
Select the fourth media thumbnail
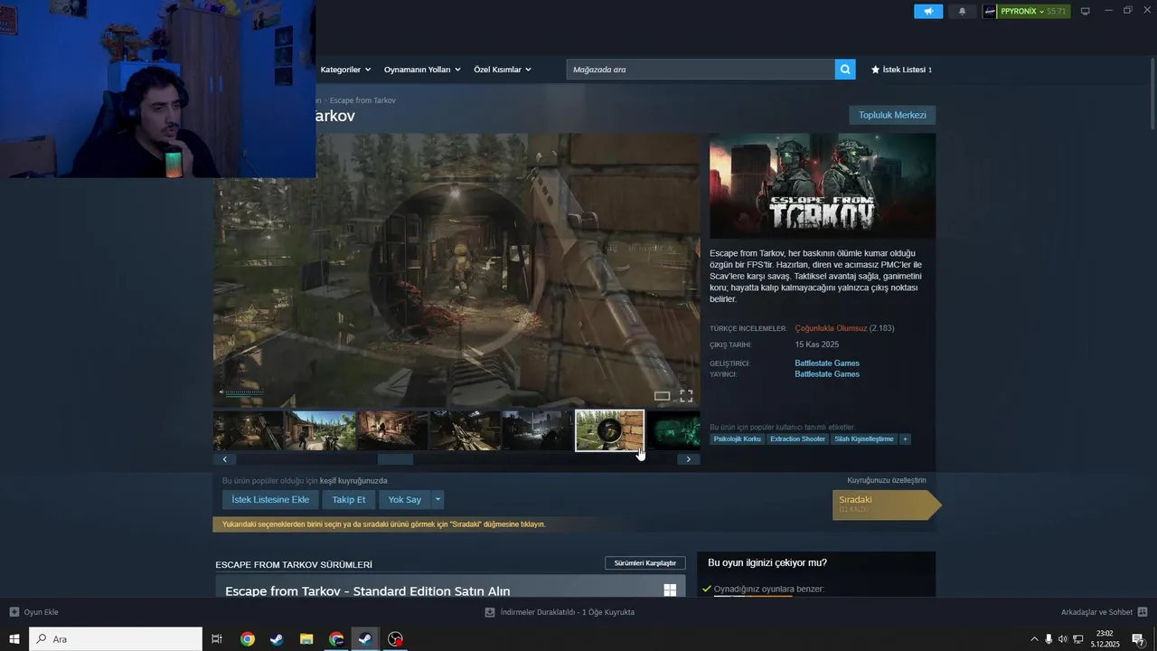pos(466,430)
